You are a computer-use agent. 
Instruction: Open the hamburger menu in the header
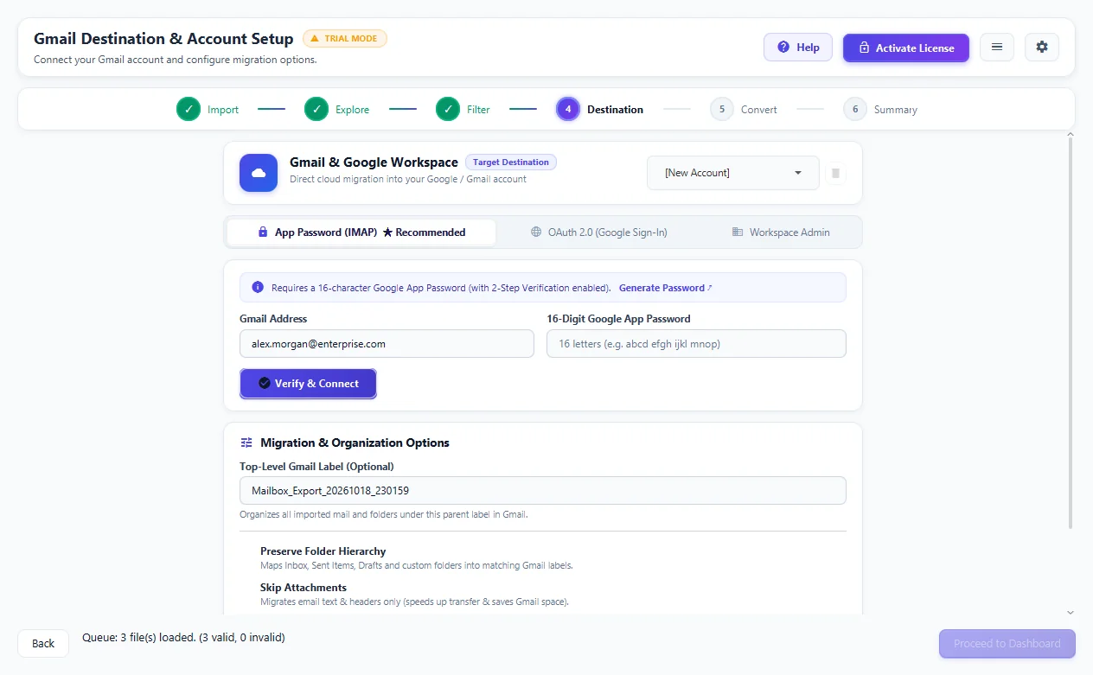click(997, 48)
